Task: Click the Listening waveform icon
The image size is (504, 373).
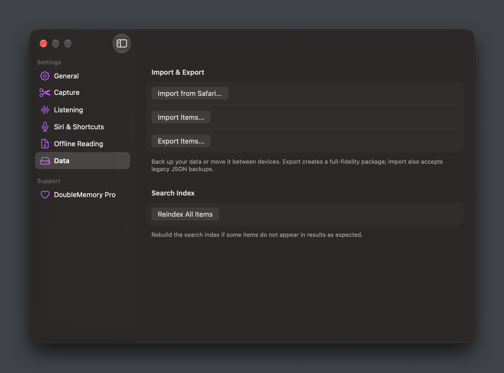Action: click(45, 110)
